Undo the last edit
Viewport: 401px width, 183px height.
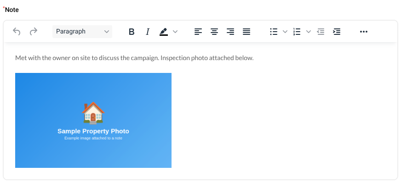tap(17, 32)
